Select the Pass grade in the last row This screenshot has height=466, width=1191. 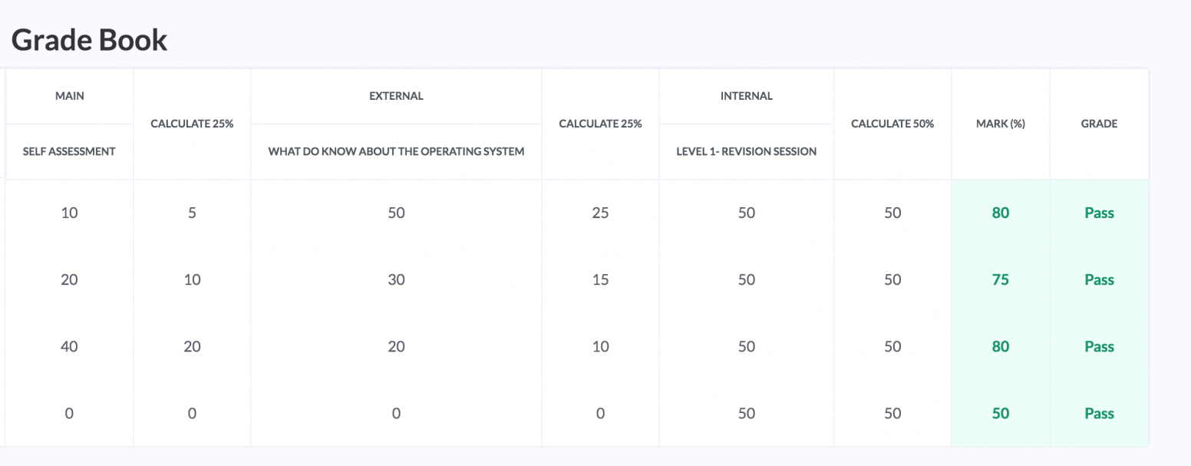1099,414
